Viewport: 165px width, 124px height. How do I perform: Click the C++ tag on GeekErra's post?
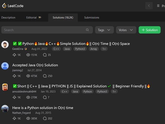pos(56,49)
